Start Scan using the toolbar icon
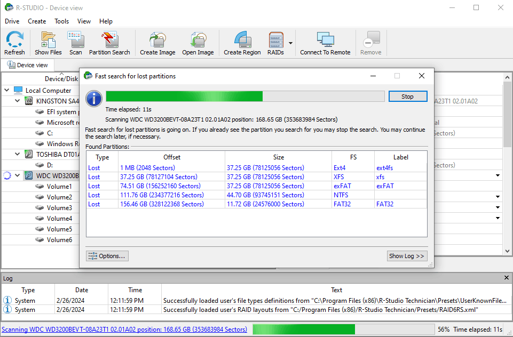The height and width of the screenshot is (337, 513). [x=76, y=43]
